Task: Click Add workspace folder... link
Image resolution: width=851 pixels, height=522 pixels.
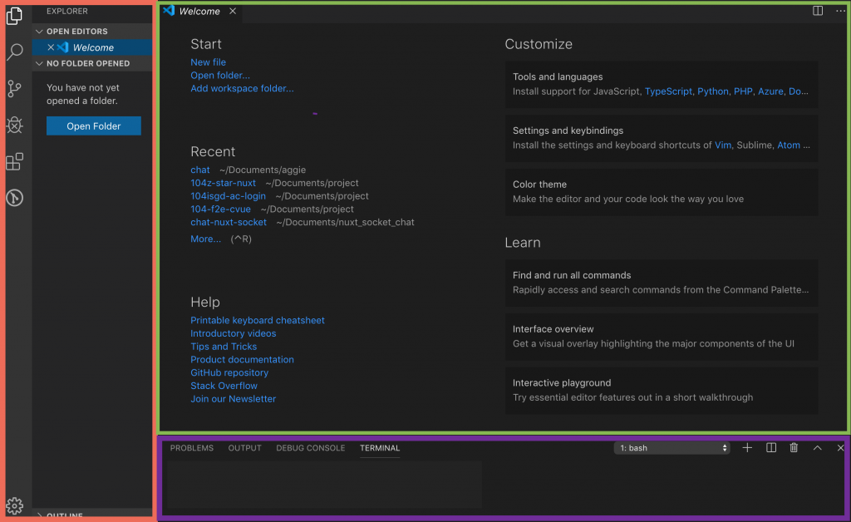Action: [x=242, y=88]
